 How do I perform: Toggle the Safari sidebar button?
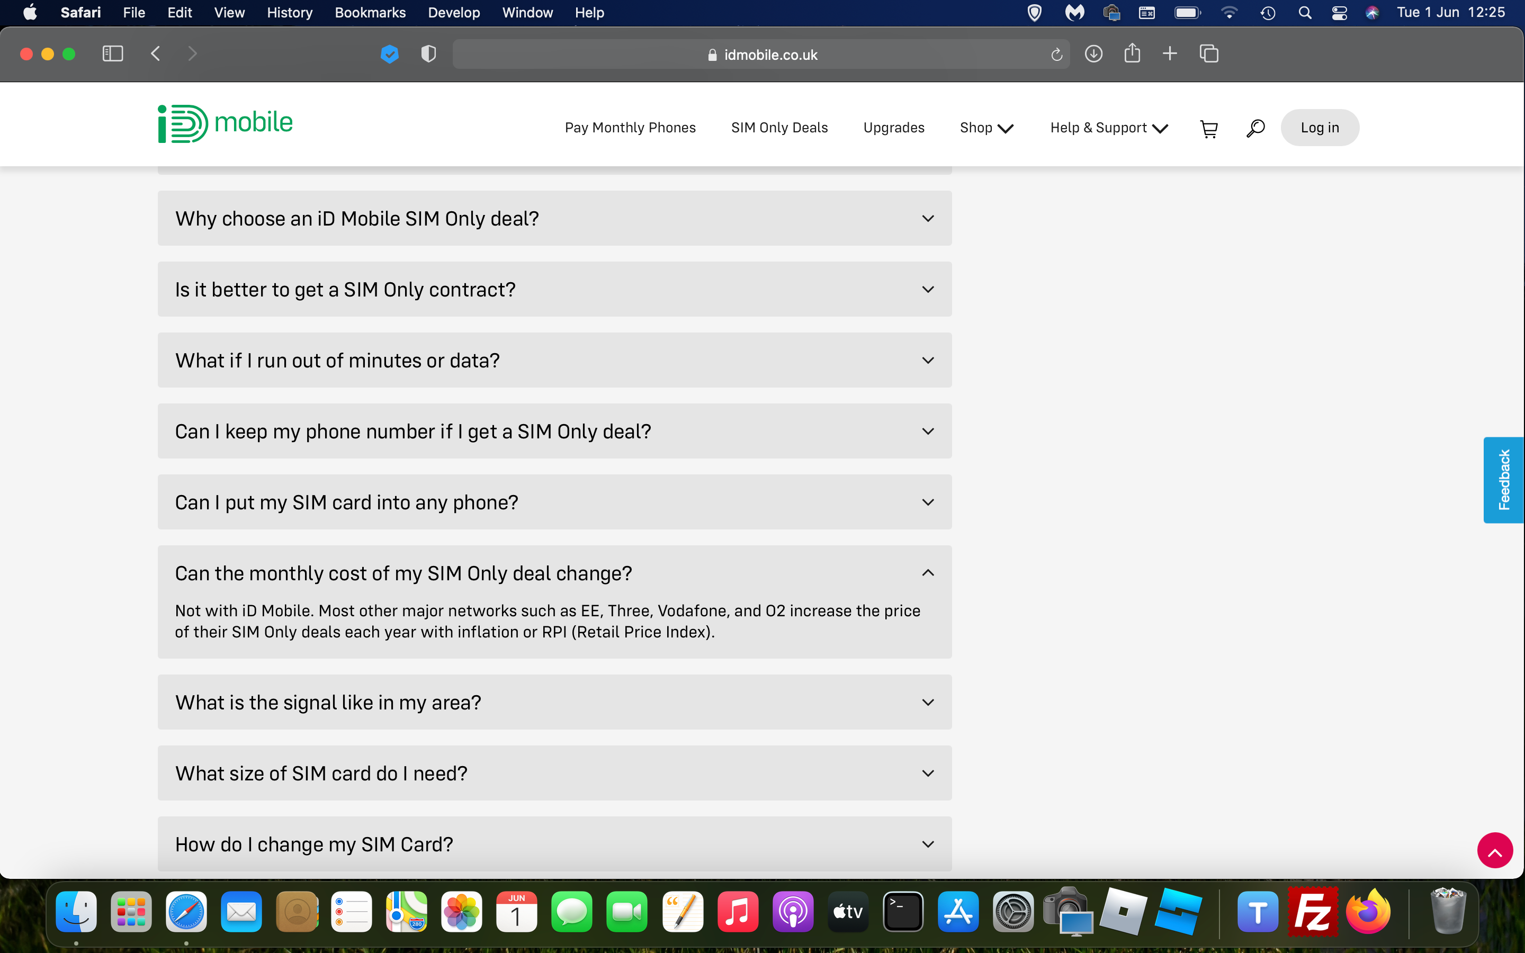(113, 54)
